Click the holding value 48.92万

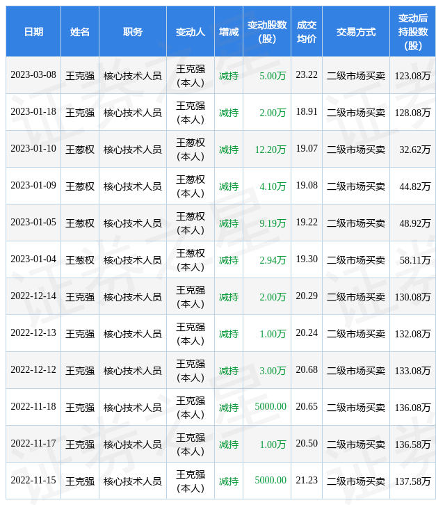click(x=414, y=223)
